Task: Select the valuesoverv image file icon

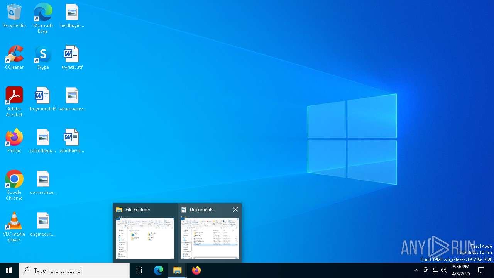Action: coord(72,100)
